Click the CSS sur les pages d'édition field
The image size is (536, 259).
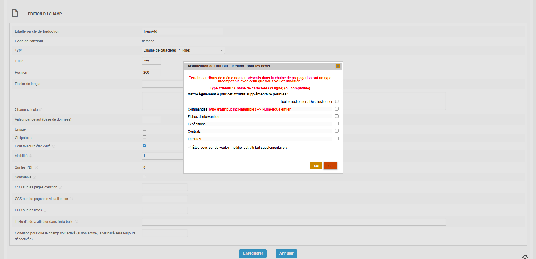click(165, 187)
